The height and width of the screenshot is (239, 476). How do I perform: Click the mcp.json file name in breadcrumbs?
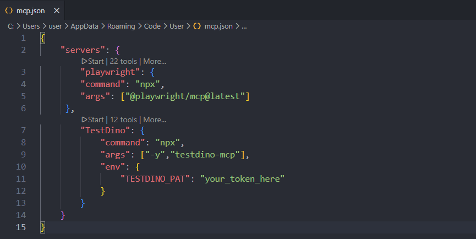click(218, 26)
